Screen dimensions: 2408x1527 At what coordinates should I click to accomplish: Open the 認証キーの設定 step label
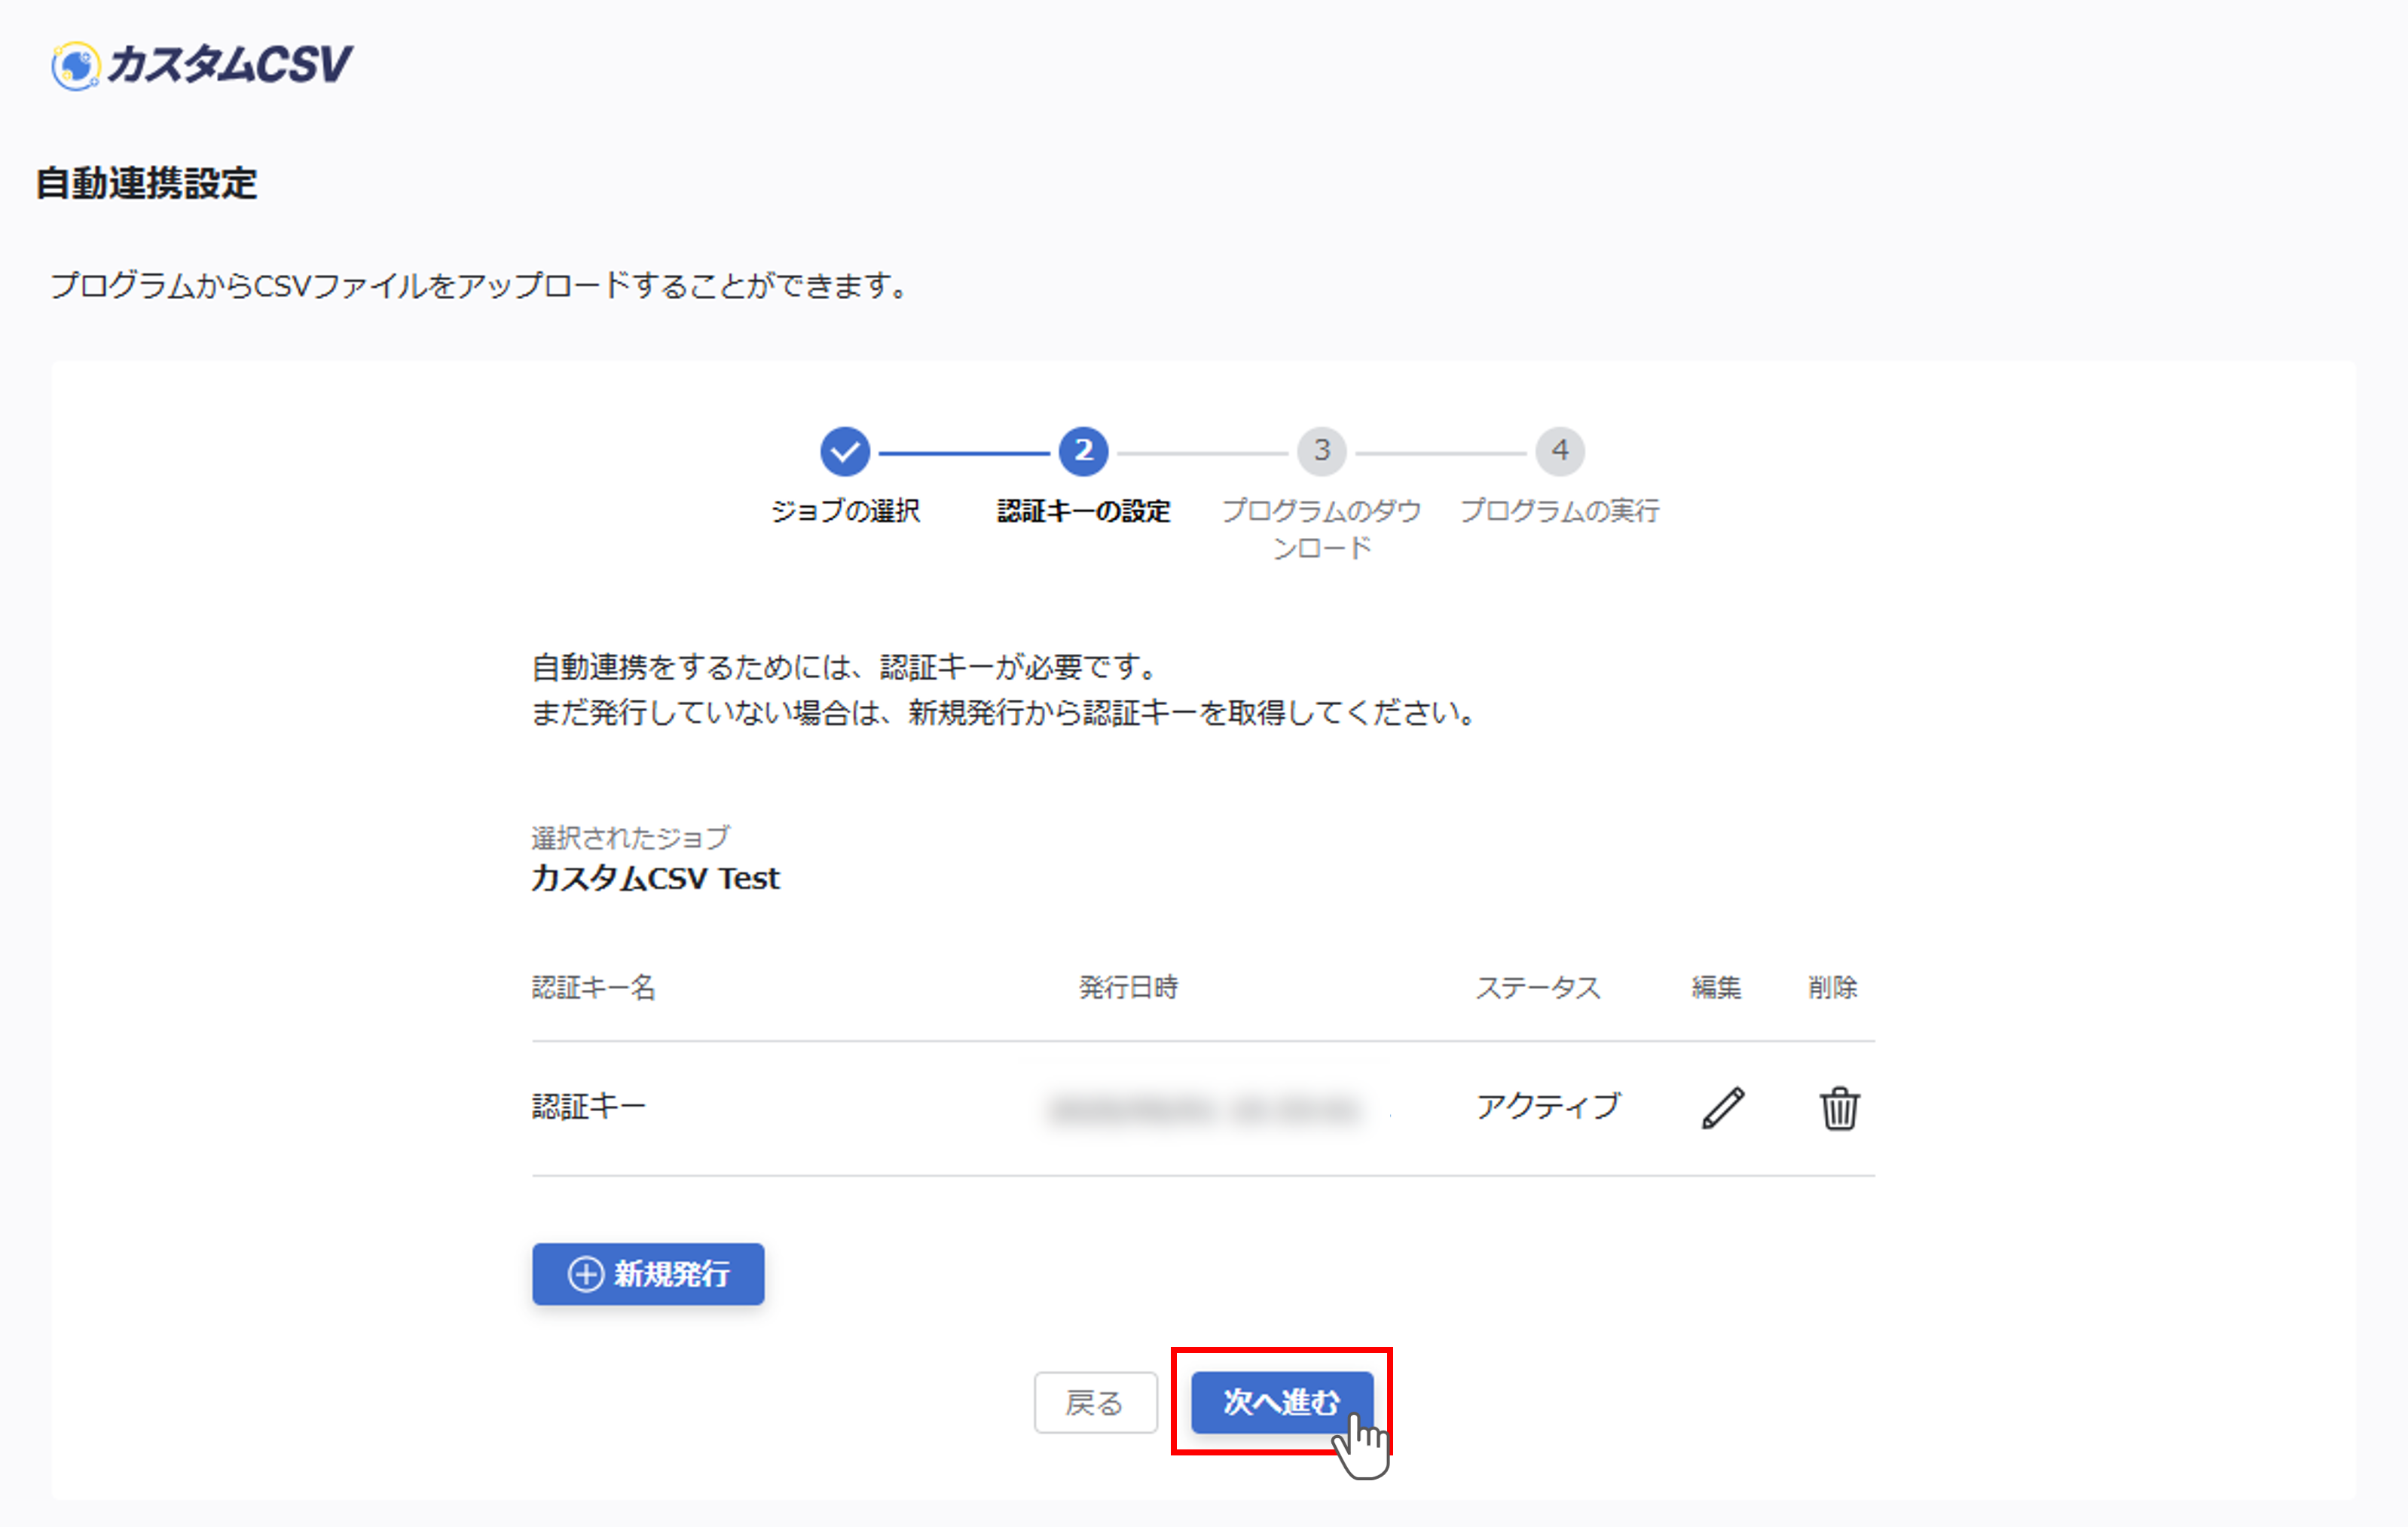(1083, 511)
